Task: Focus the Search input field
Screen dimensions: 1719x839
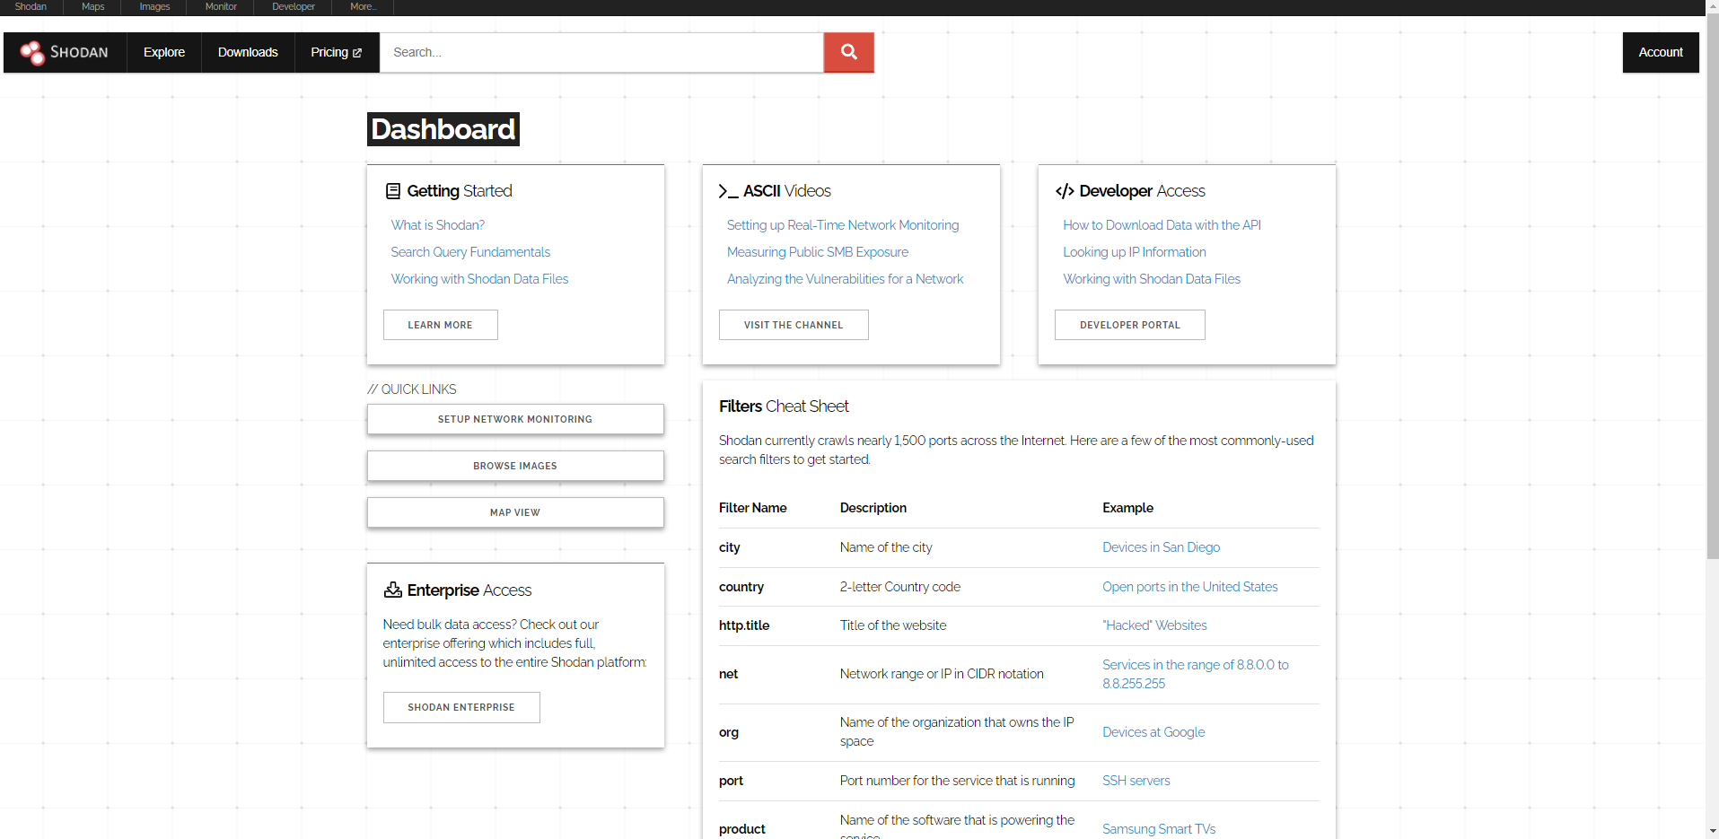Action: point(601,52)
